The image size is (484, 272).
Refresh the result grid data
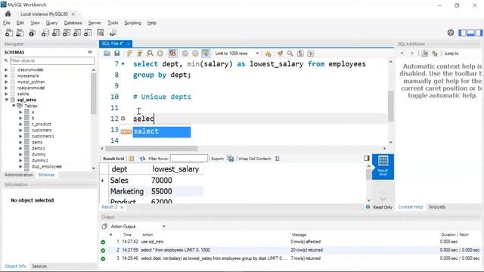click(142, 159)
